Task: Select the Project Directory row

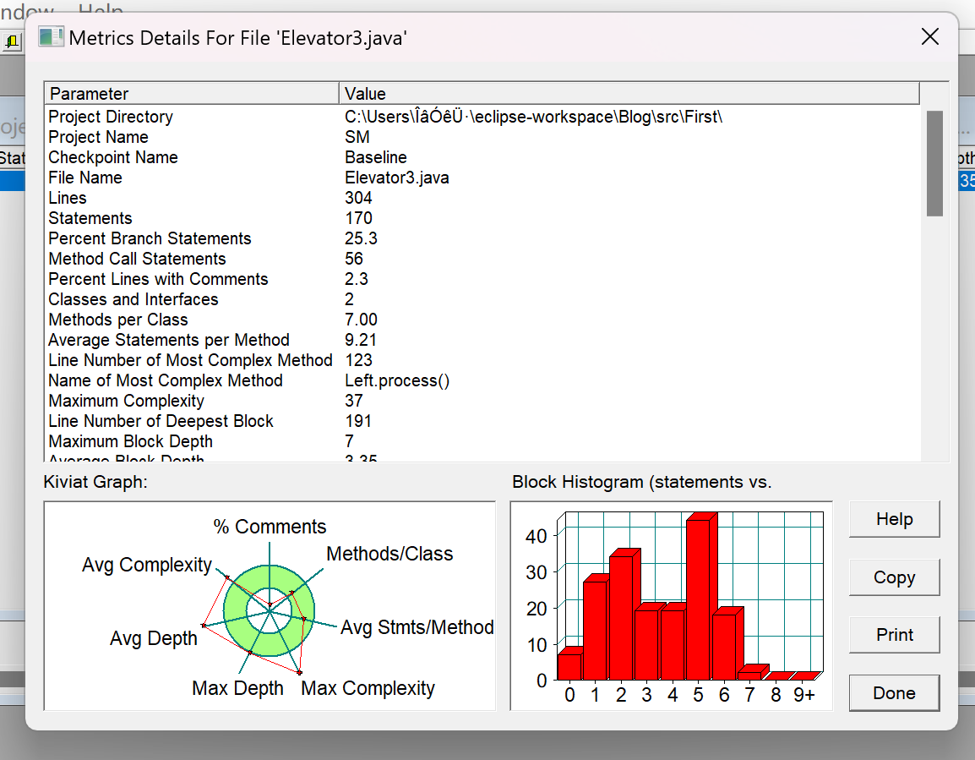Action: pyautogui.click(x=482, y=117)
